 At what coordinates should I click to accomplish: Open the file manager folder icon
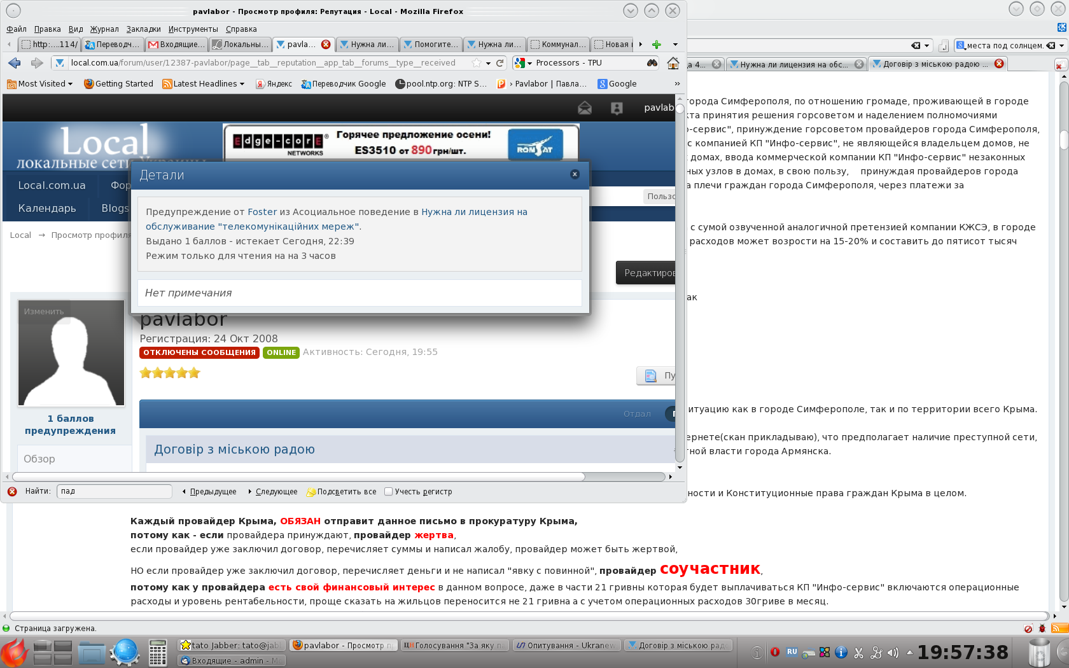[92, 653]
